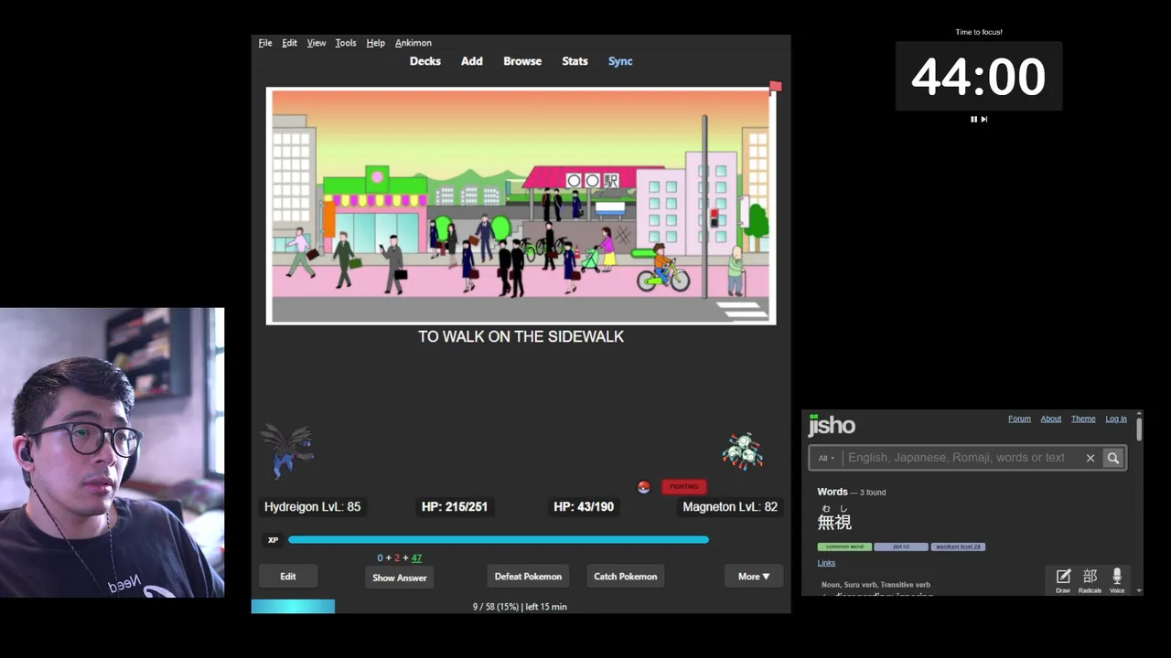Click the Magneton sprite
Image resolution: width=1171 pixels, height=658 pixels.
[742, 451]
